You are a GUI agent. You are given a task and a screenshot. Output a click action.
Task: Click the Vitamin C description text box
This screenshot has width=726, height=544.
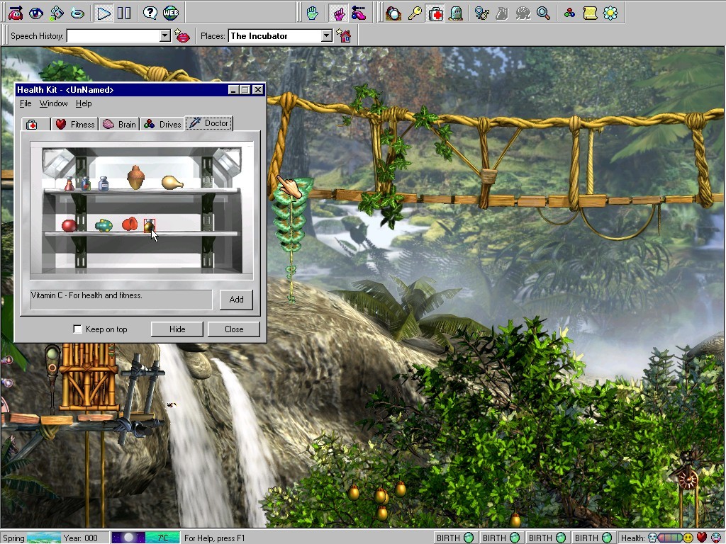(121, 300)
